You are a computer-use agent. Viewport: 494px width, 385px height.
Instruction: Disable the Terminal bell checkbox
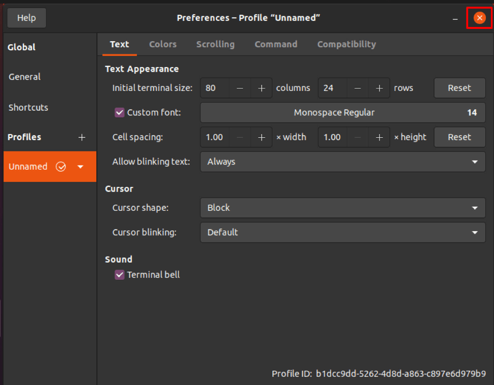(x=119, y=275)
